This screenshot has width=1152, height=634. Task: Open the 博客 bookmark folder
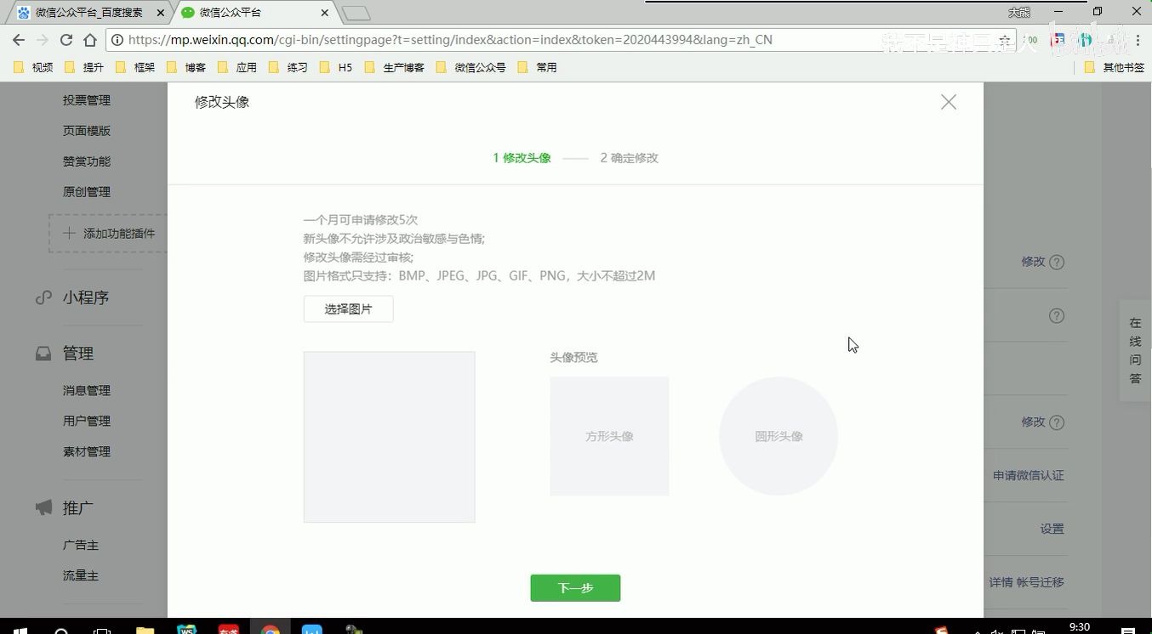coord(186,67)
